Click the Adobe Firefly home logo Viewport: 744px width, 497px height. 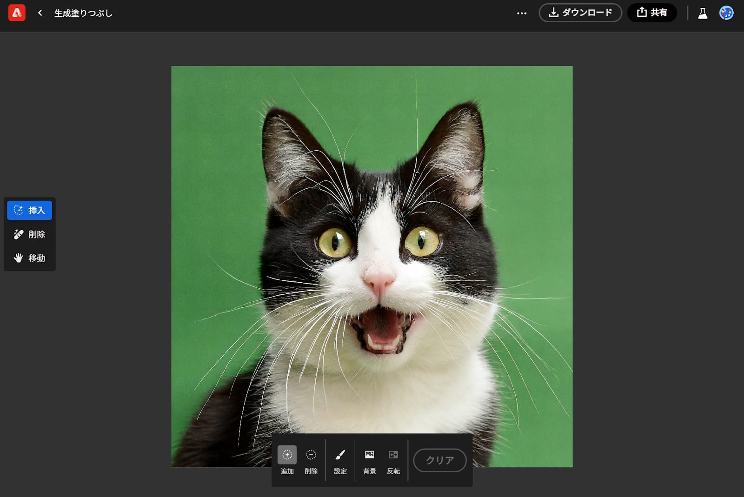17,13
